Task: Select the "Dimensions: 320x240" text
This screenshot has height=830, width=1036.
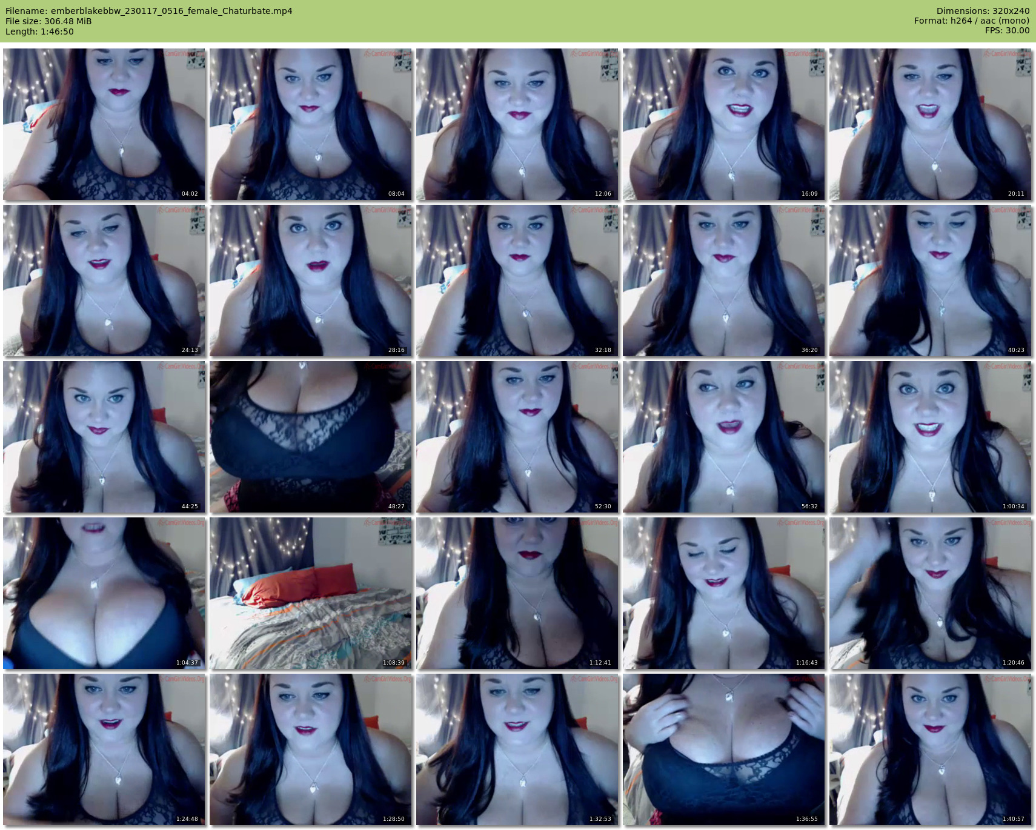Action: pos(983,11)
